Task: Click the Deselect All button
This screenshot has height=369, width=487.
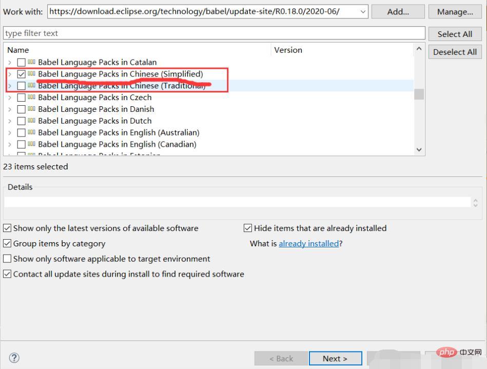Action: tap(455, 52)
